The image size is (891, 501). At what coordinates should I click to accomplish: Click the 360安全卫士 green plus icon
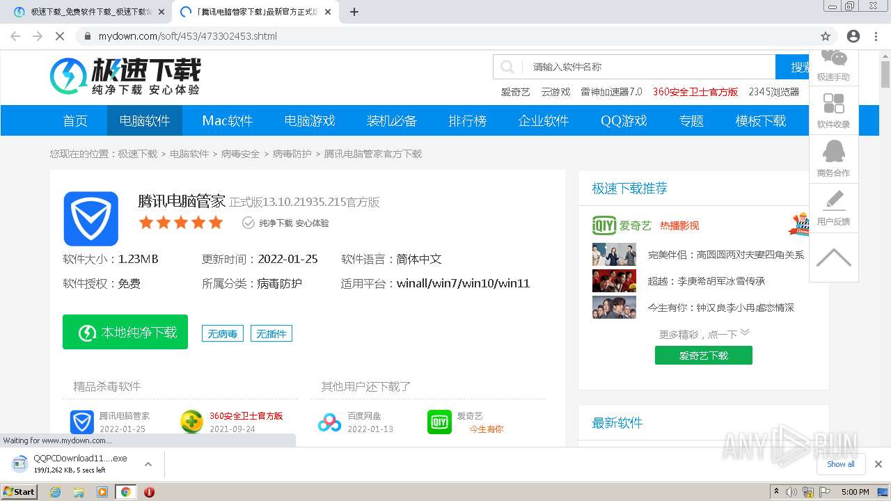191,422
